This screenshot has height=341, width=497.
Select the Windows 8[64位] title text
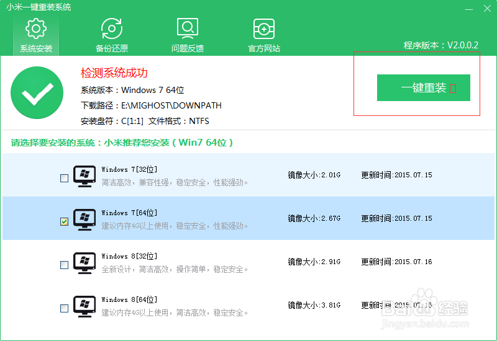tap(129, 299)
